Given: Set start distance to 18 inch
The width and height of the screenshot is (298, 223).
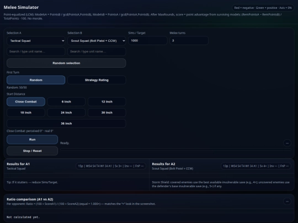Looking at the screenshot, I should click(x=26, y=112).
